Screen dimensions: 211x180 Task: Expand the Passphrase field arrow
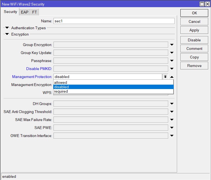click(172, 61)
